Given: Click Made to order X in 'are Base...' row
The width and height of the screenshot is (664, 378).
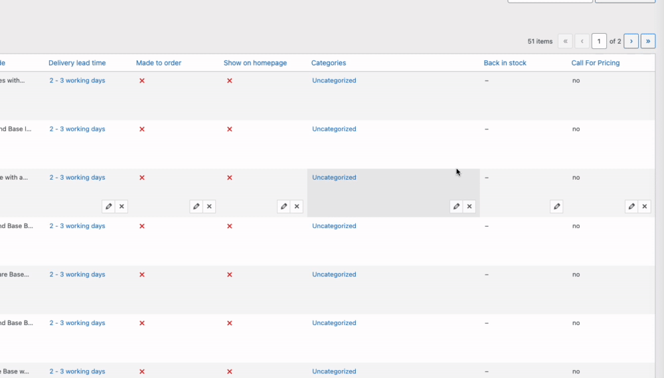Looking at the screenshot, I should [x=142, y=275].
